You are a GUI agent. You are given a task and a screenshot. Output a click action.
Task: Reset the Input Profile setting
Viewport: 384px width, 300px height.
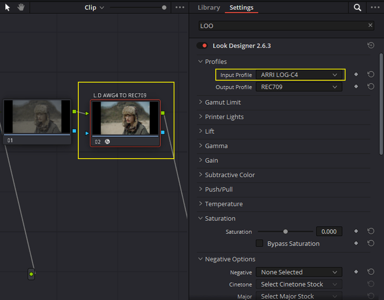371,74
